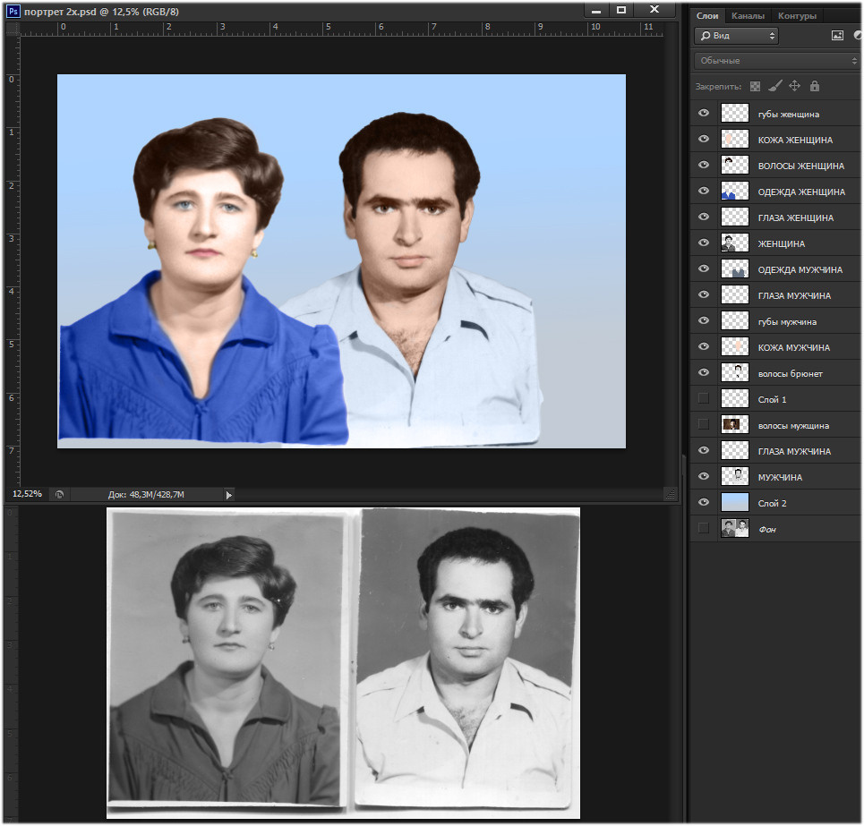Enable the pixel layer filter icon

click(x=837, y=36)
